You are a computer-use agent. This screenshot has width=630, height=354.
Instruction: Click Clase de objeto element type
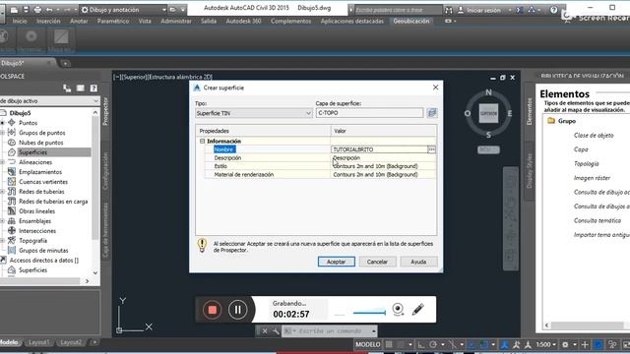click(594, 136)
